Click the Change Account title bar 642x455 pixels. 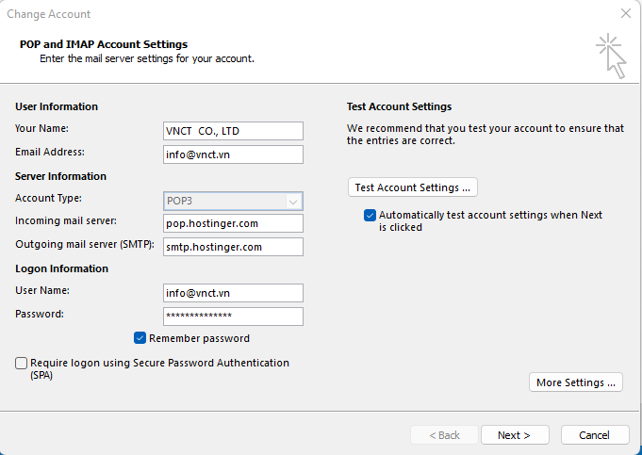click(283, 14)
